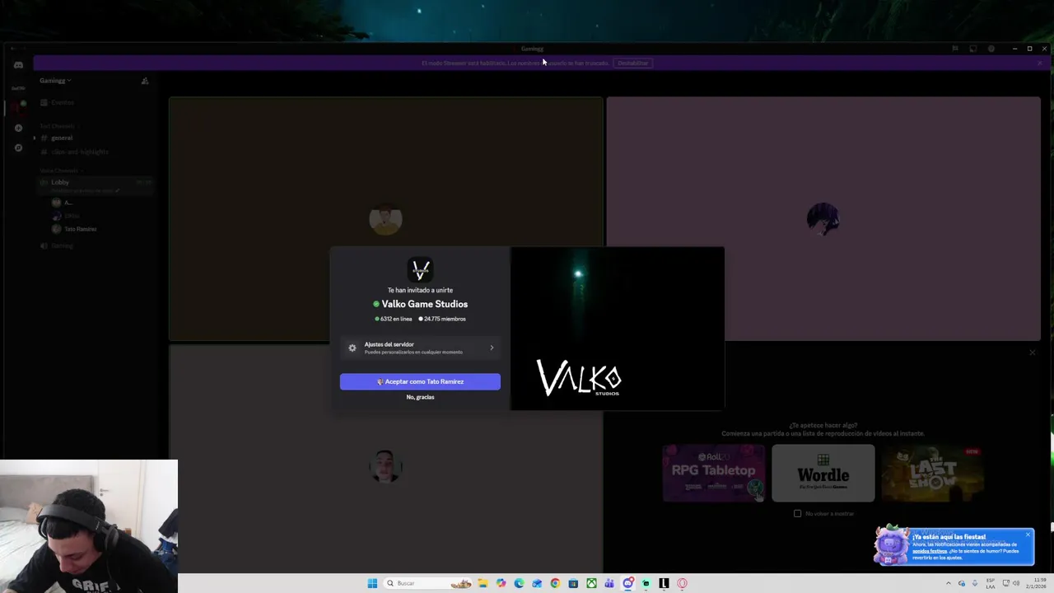1054x593 pixels.
Task: Decline invite with No, gracias
Action: click(x=420, y=397)
